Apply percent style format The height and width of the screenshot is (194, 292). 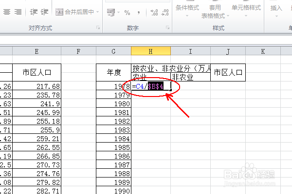coord(127,13)
